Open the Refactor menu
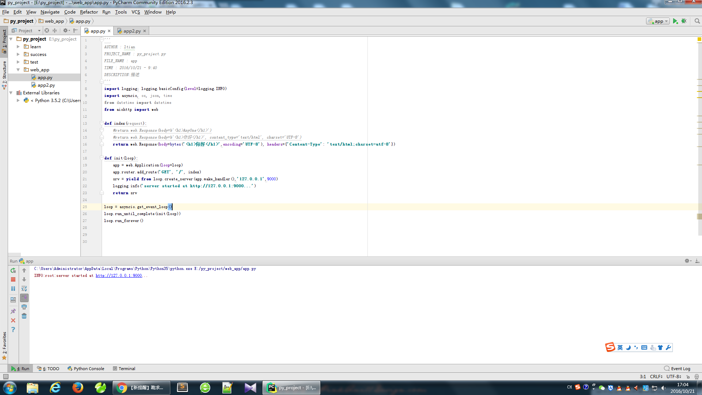 pyautogui.click(x=89, y=12)
